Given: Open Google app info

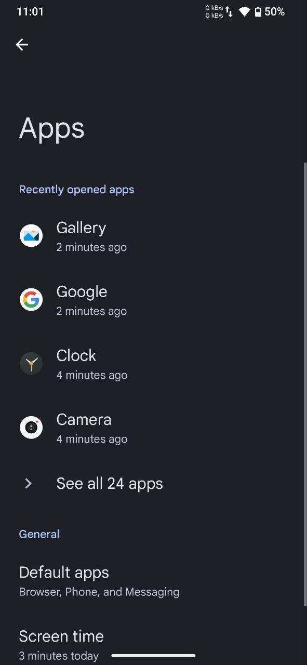Looking at the screenshot, I should [x=153, y=300].
